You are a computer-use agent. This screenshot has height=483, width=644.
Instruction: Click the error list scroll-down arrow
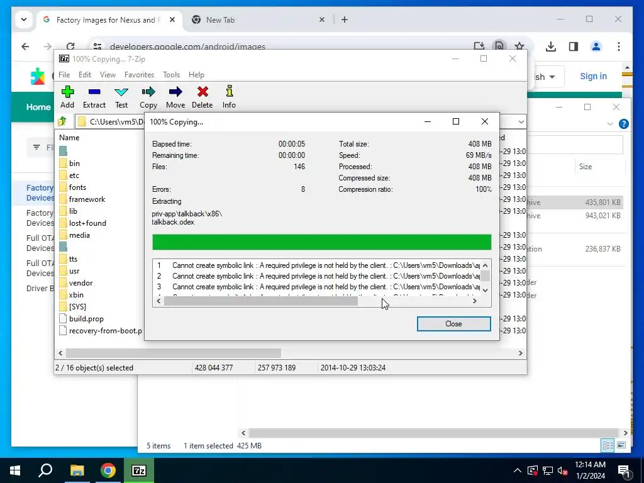click(485, 290)
